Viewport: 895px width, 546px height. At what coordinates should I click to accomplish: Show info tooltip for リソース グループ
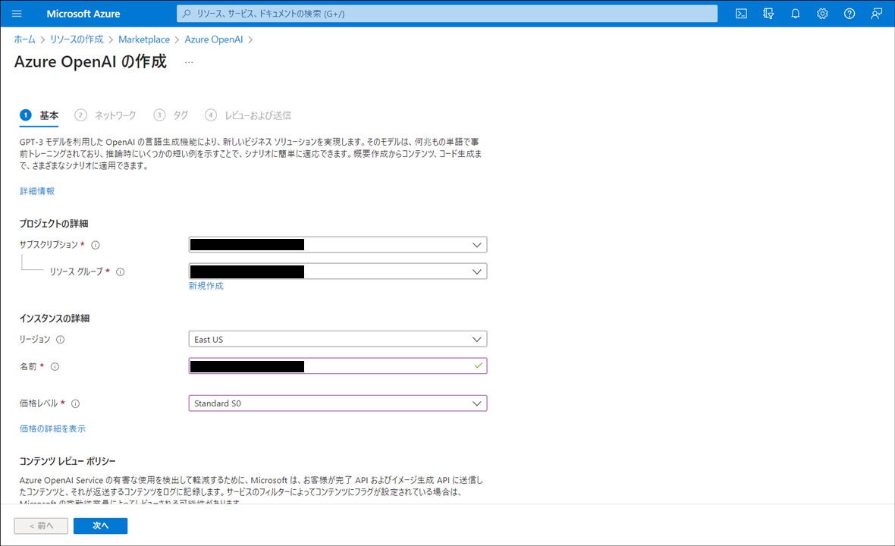coord(121,272)
